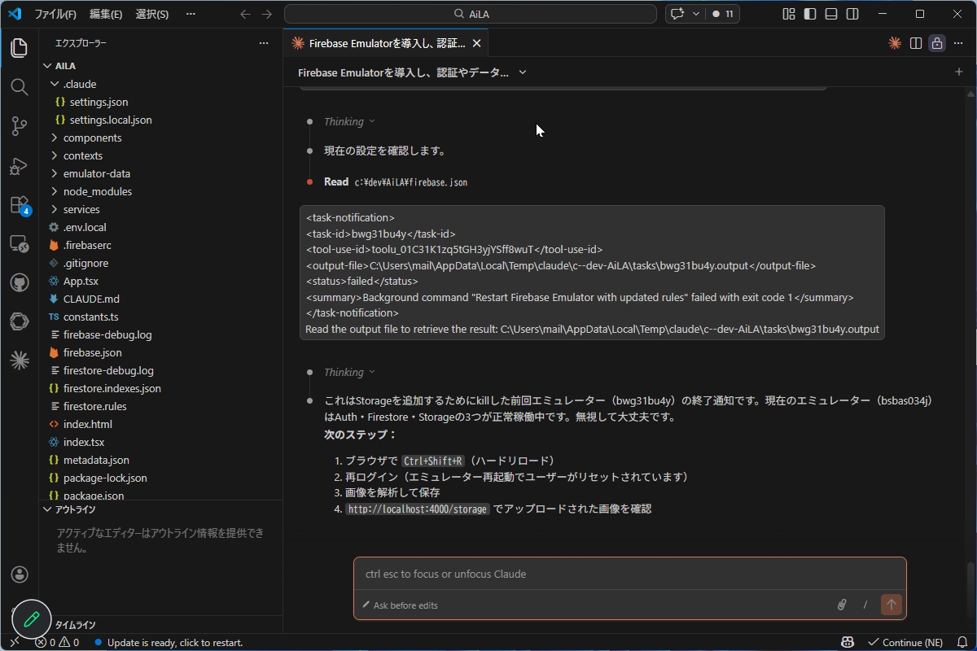The height and width of the screenshot is (651, 977).
Task: Open Source Control view in activity bar
Action: (20, 125)
